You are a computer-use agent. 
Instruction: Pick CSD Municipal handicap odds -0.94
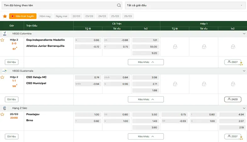(88, 84)
